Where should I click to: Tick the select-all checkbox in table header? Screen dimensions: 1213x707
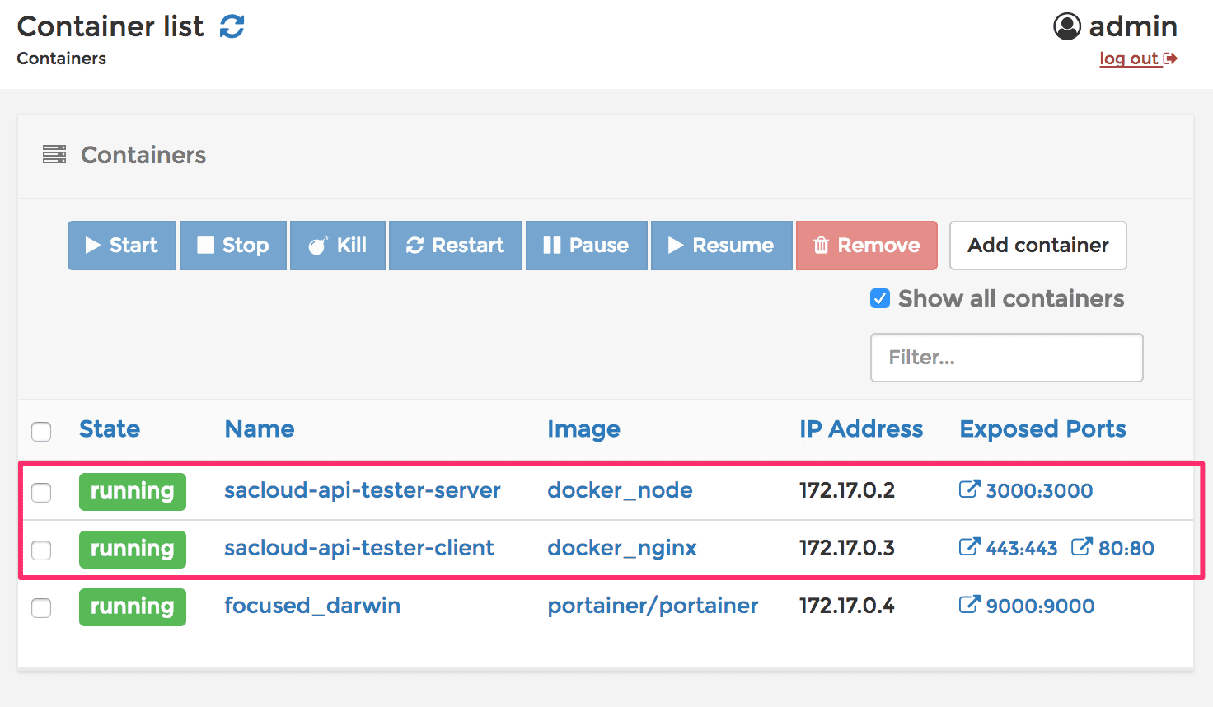(x=41, y=431)
